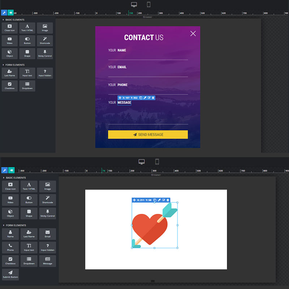The image size is (289, 289).
Task: Add an Input text field in top editor
Action: (27, 73)
